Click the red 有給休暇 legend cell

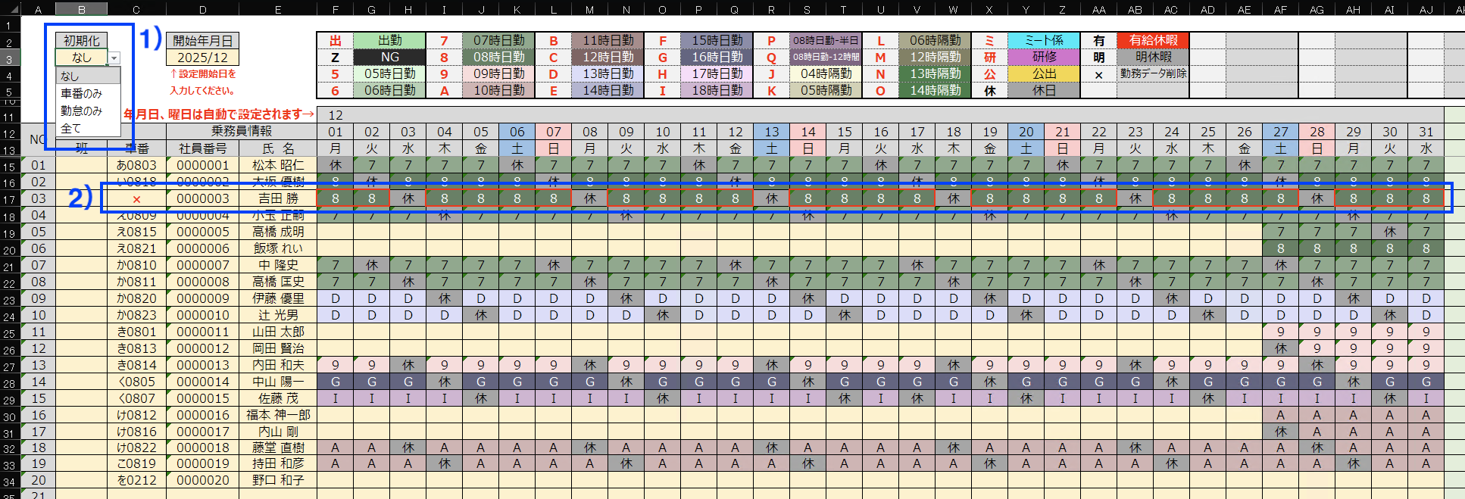tap(1153, 41)
